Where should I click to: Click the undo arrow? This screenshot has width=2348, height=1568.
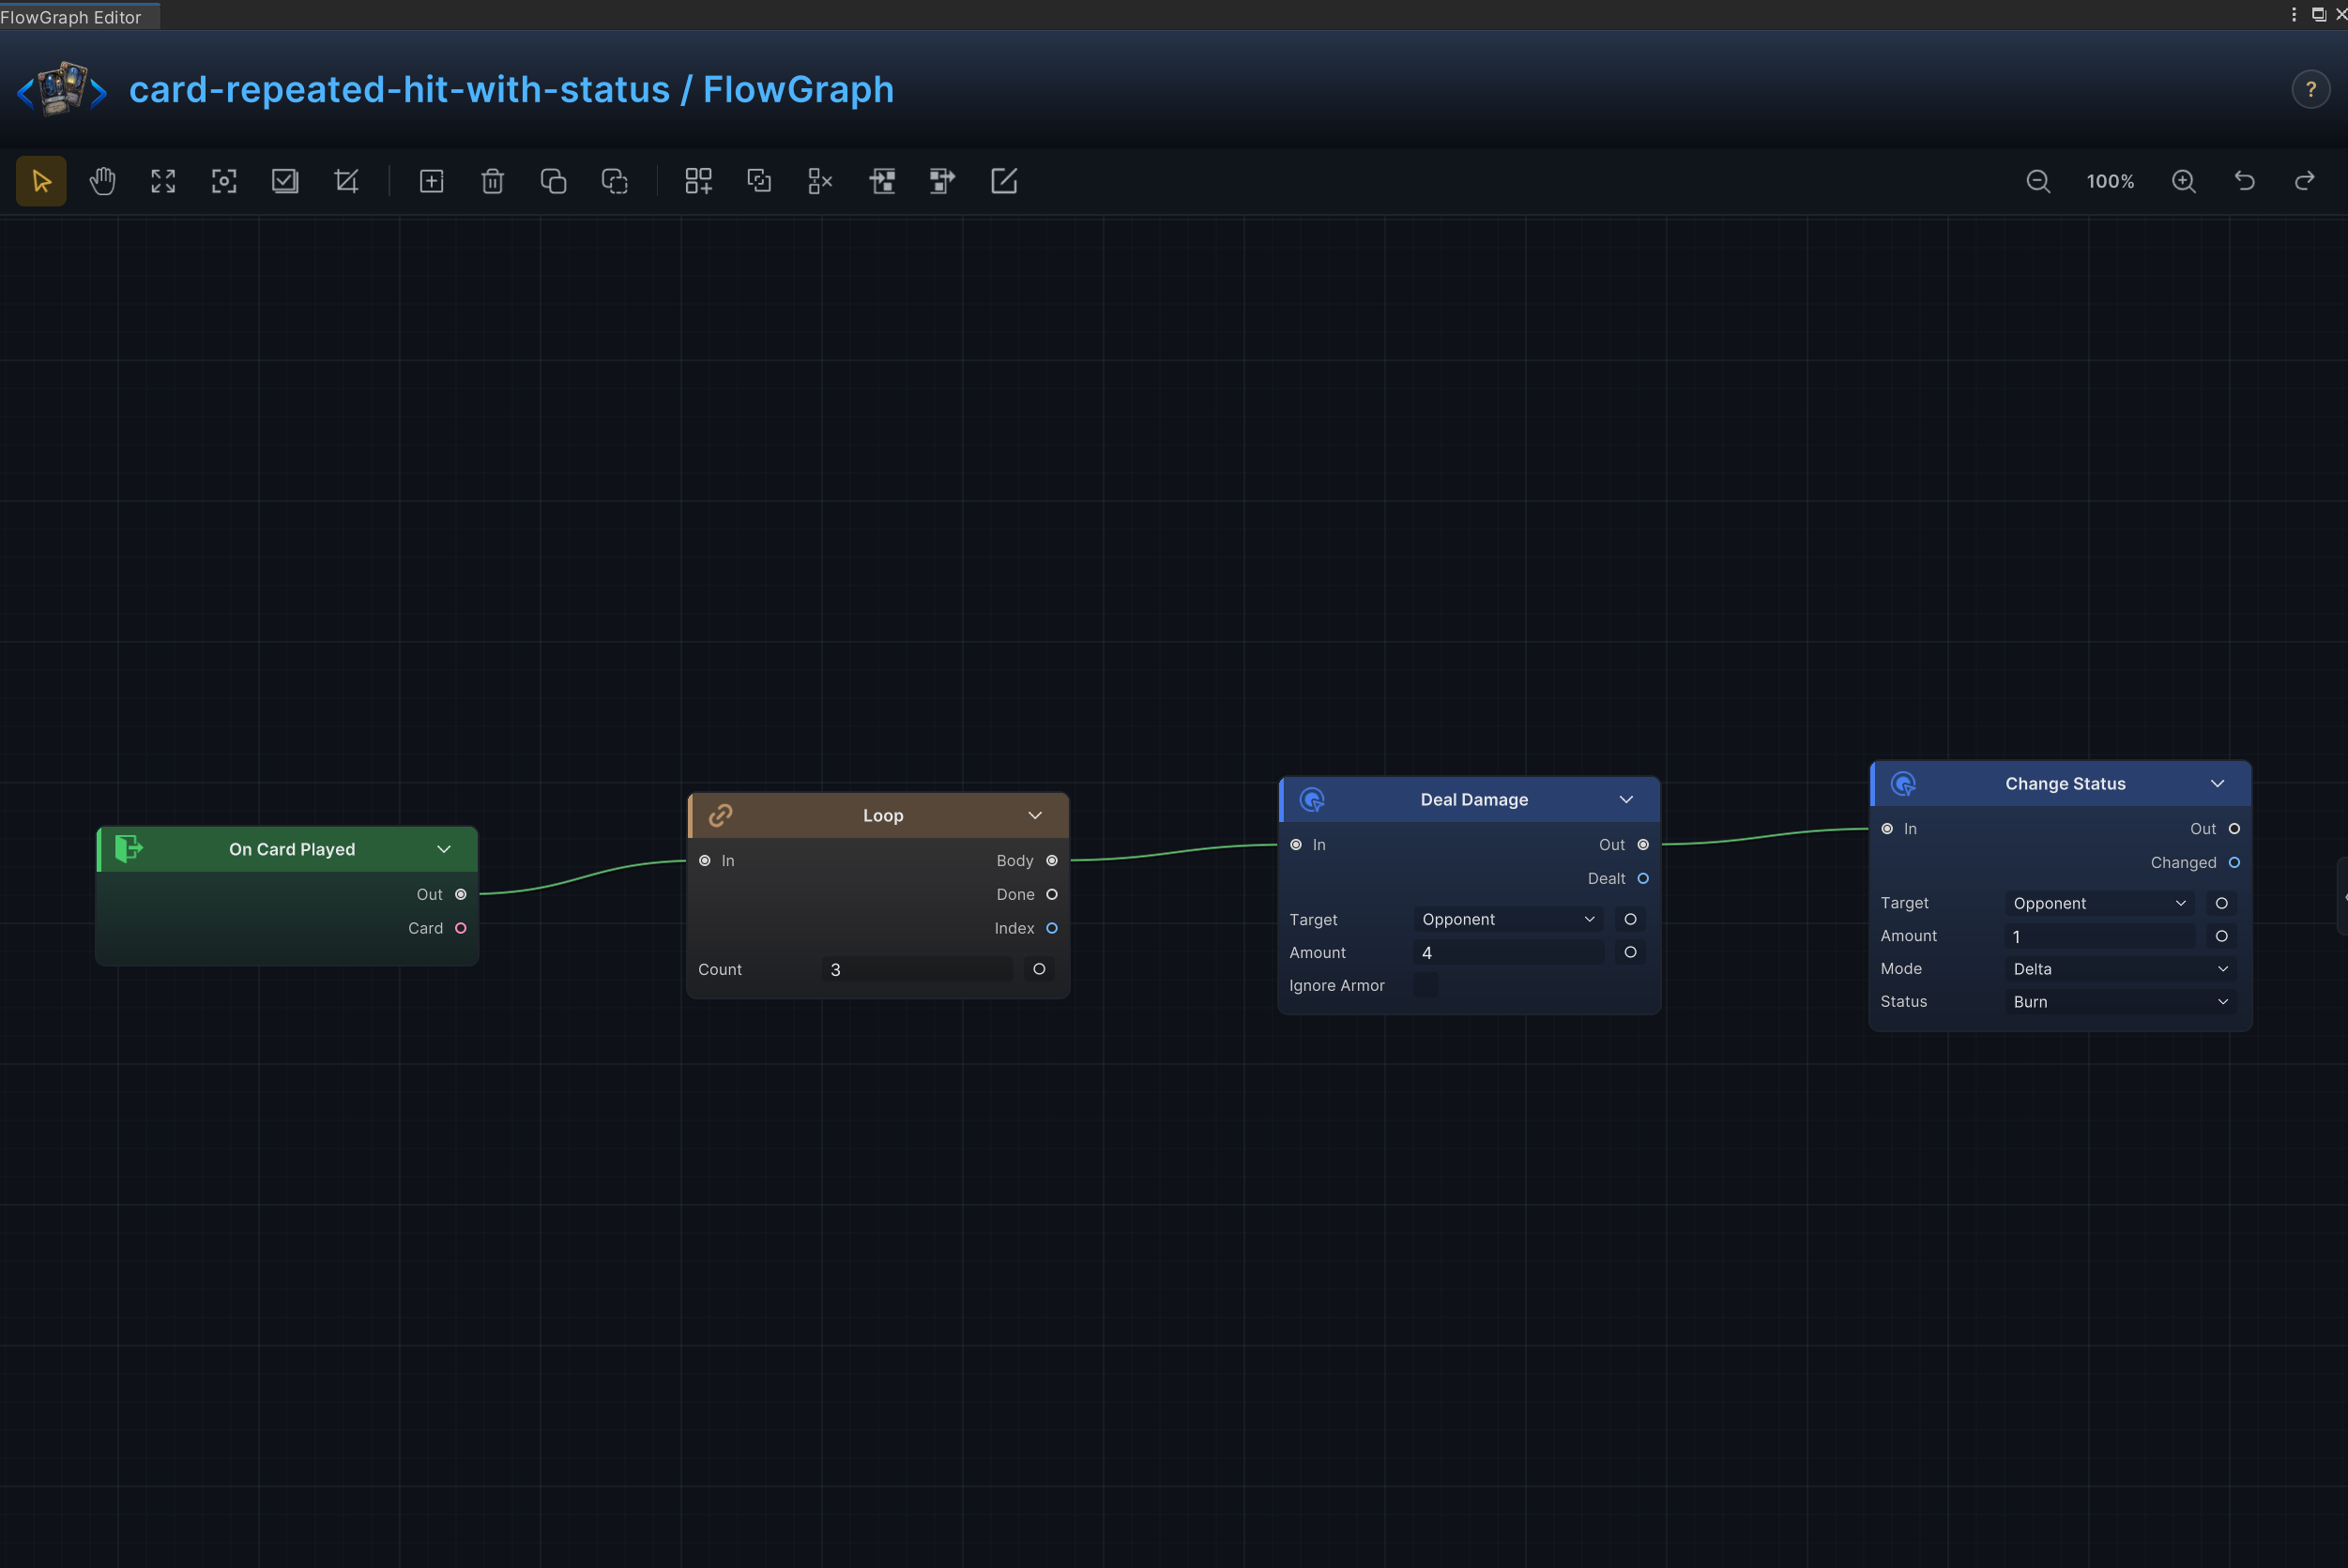coord(2245,181)
